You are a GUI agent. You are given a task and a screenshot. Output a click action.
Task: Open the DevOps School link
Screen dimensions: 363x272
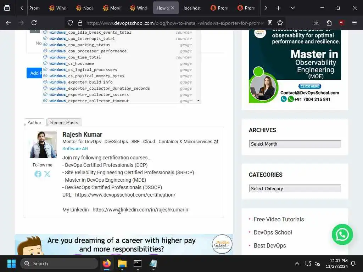pyautogui.click(x=273, y=232)
